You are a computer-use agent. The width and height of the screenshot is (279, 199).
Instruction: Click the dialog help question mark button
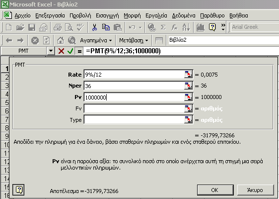(x=19, y=190)
